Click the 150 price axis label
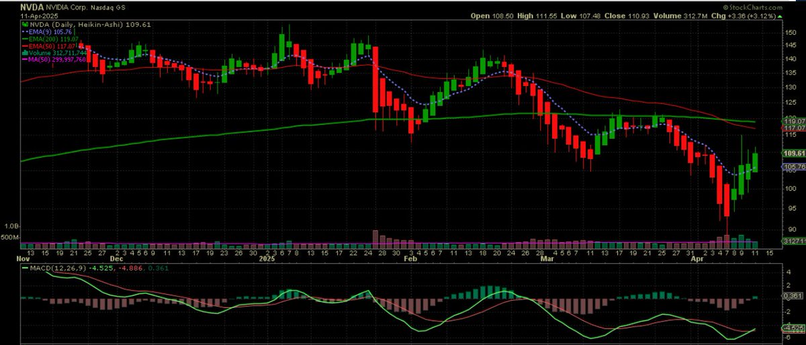806x345 pixels. click(x=790, y=32)
